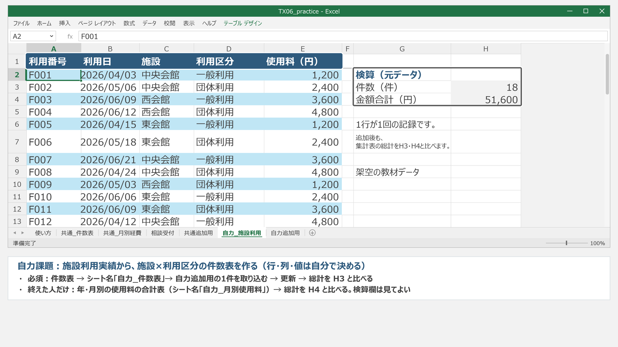This screenshot has height=347, width=618.
Task: Click 団体利用 in the F009 row
Action: click(229, 184)
